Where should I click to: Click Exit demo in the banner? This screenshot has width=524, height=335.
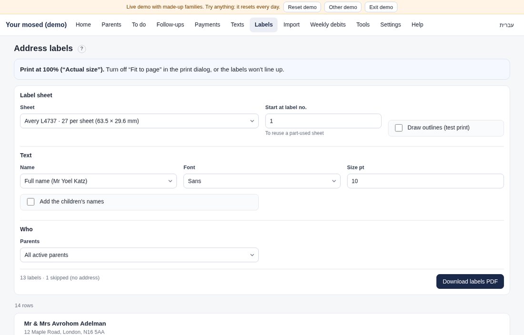(x=381, y=7)
